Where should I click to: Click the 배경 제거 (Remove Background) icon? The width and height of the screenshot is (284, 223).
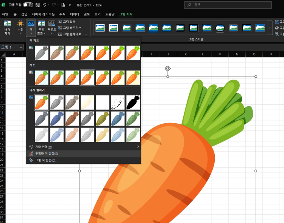click(7, 27)
